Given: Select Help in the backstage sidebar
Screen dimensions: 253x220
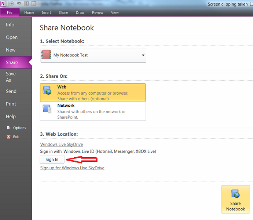Looking at the screenshot, I should point(16,117).
